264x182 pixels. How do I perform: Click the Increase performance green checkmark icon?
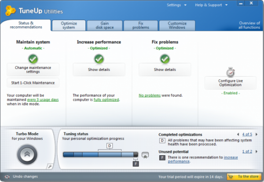(x=99, y=59)
